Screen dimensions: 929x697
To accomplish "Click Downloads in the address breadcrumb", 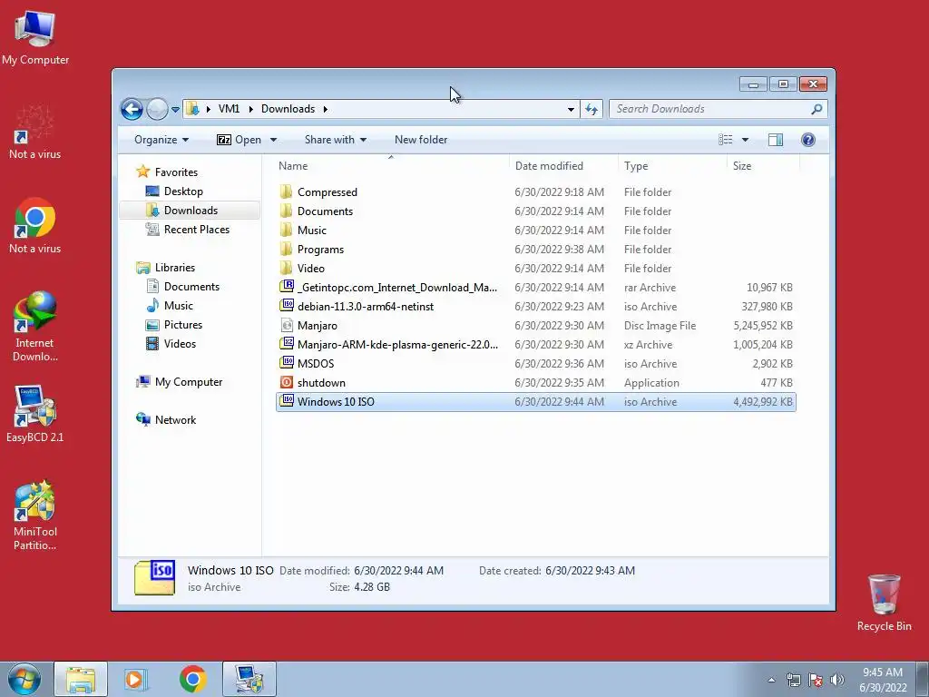I will [x=288, y=109].
